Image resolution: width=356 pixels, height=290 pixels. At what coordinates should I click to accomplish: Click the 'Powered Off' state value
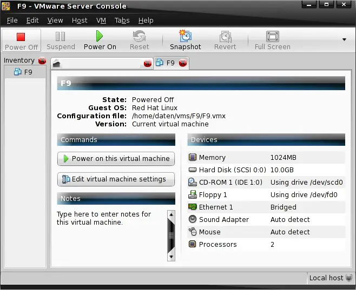tap(153, 100)
